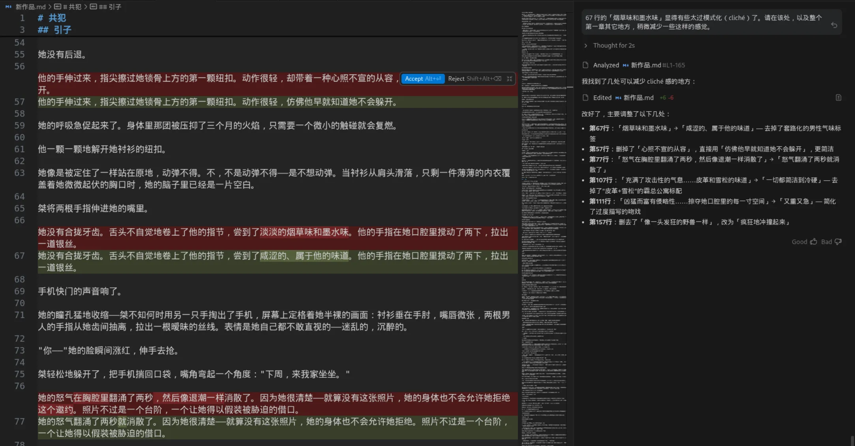Click the revert arrow on the user message
855x446 pixels.
[834, 25]
